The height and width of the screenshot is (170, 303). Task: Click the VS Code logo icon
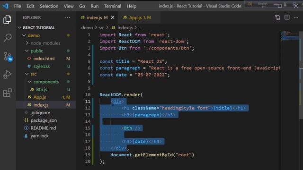tap(5, 6)
